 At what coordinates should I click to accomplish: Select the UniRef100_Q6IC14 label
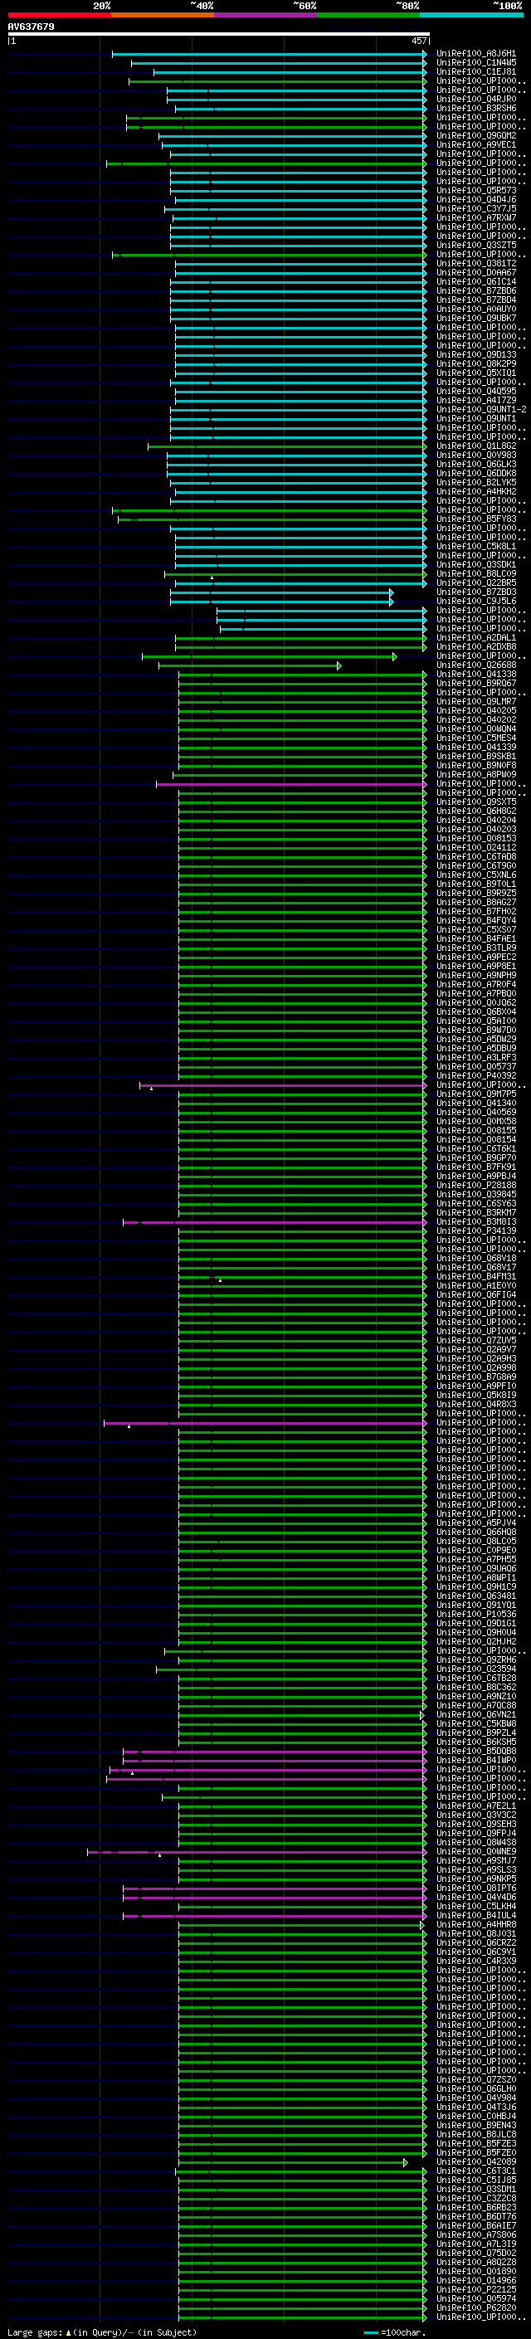(475, 281)
